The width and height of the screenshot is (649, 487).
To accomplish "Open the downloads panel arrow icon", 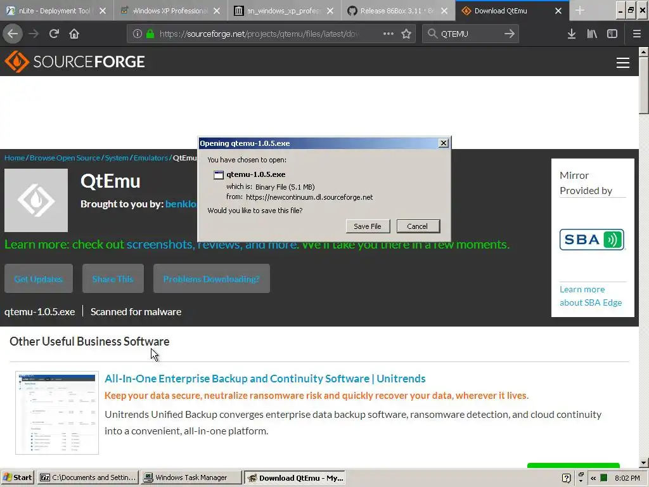I will 572,34.
